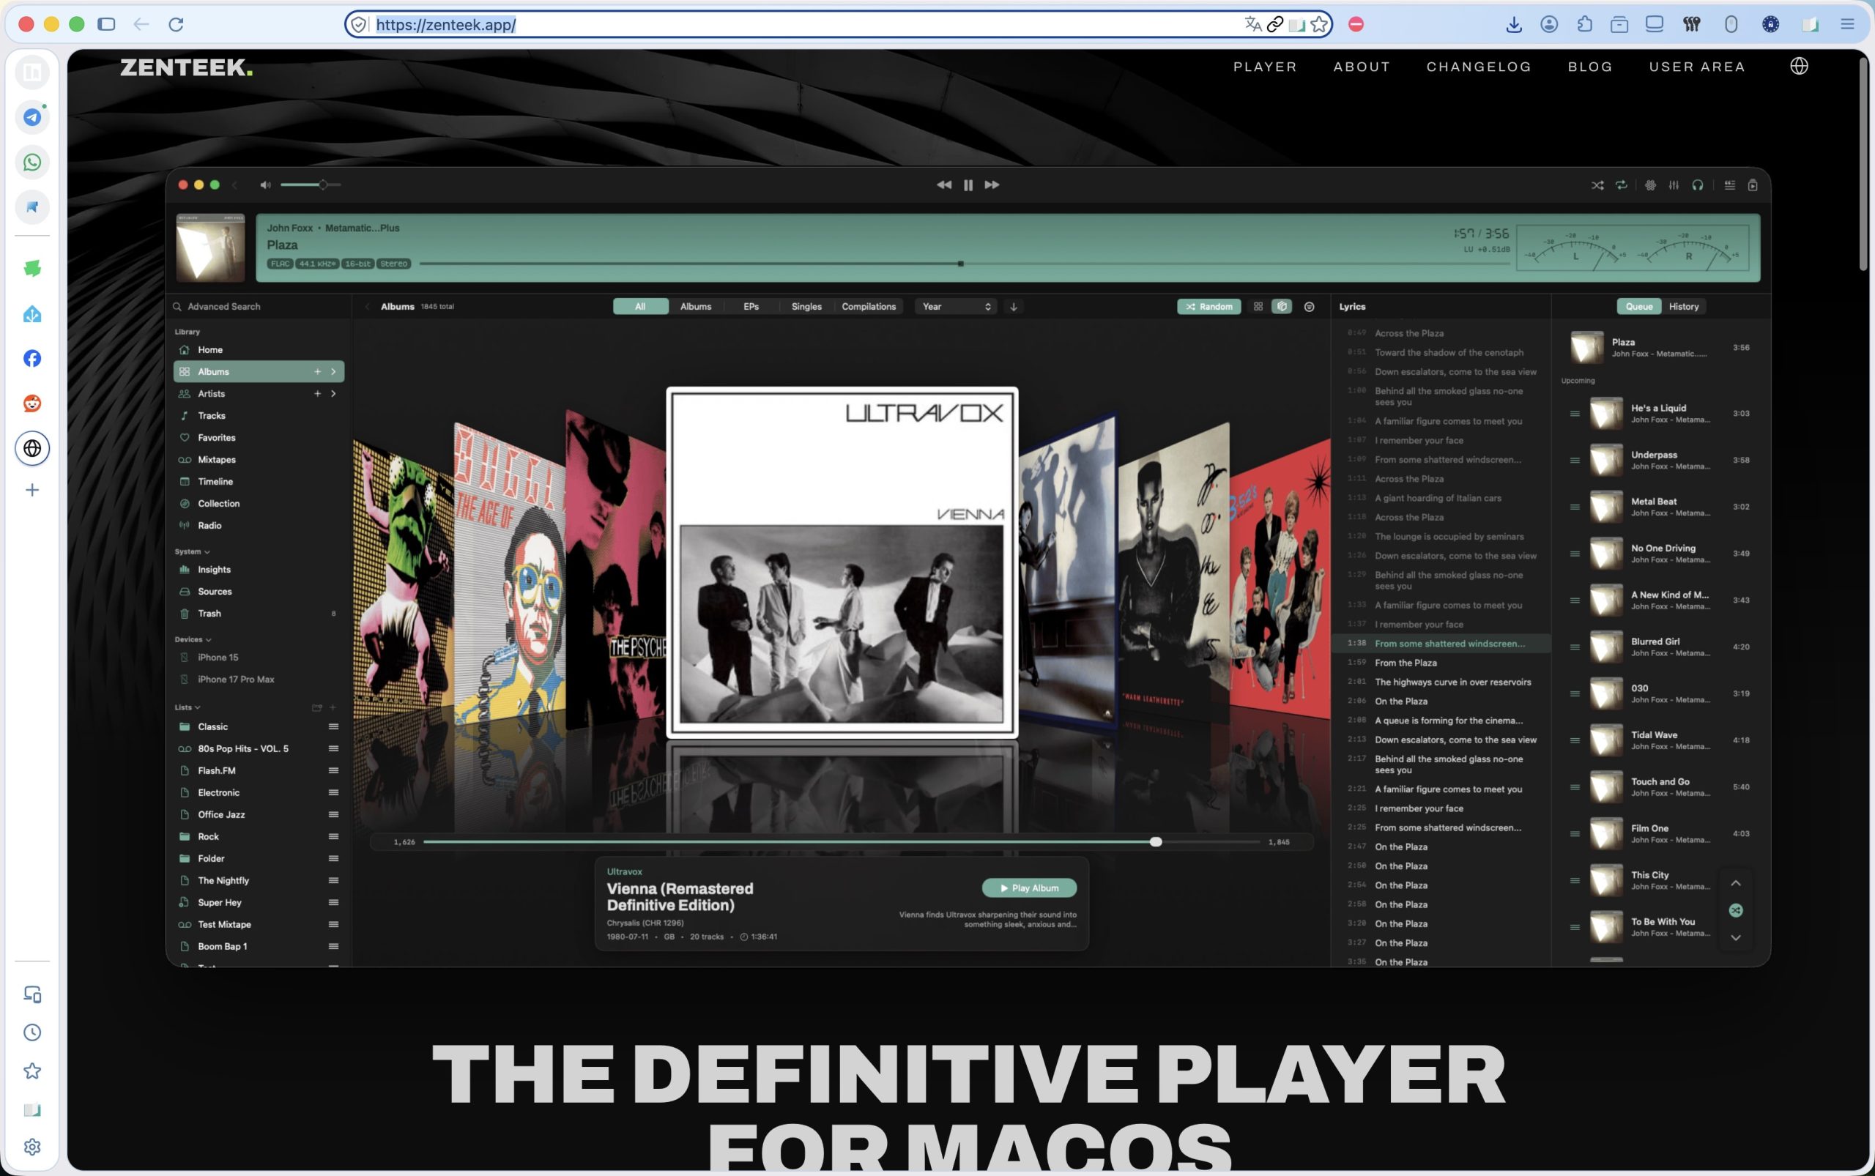This screenshot has height=1176, width=1875.
Task: Open the lyrics panel icon in the player toolbar
Action: (1729, 185)
